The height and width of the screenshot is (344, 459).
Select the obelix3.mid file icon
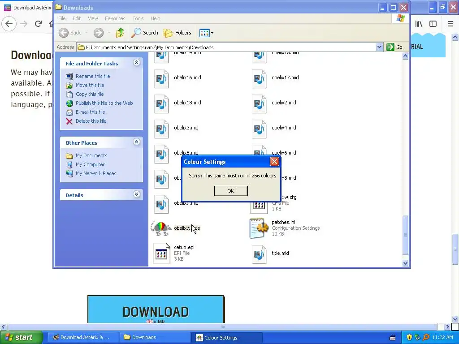161,129
